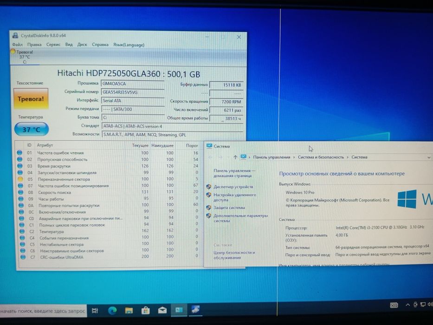This screenshot has height=325, width=433.
Task: Open the Mail app from the taskbar
Action: pos(162,311)
